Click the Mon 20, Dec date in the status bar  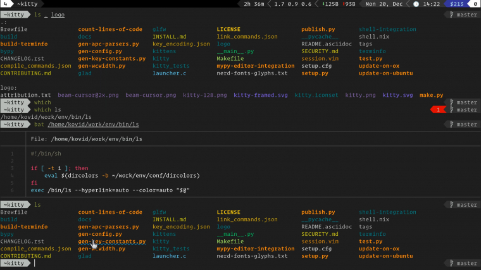(384, 4)
